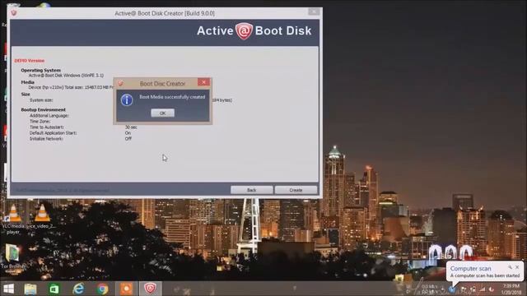The height and width of the screenshot is (296, 527).
Task: Click the "Time Zone:" row
Action: (40, 122)
